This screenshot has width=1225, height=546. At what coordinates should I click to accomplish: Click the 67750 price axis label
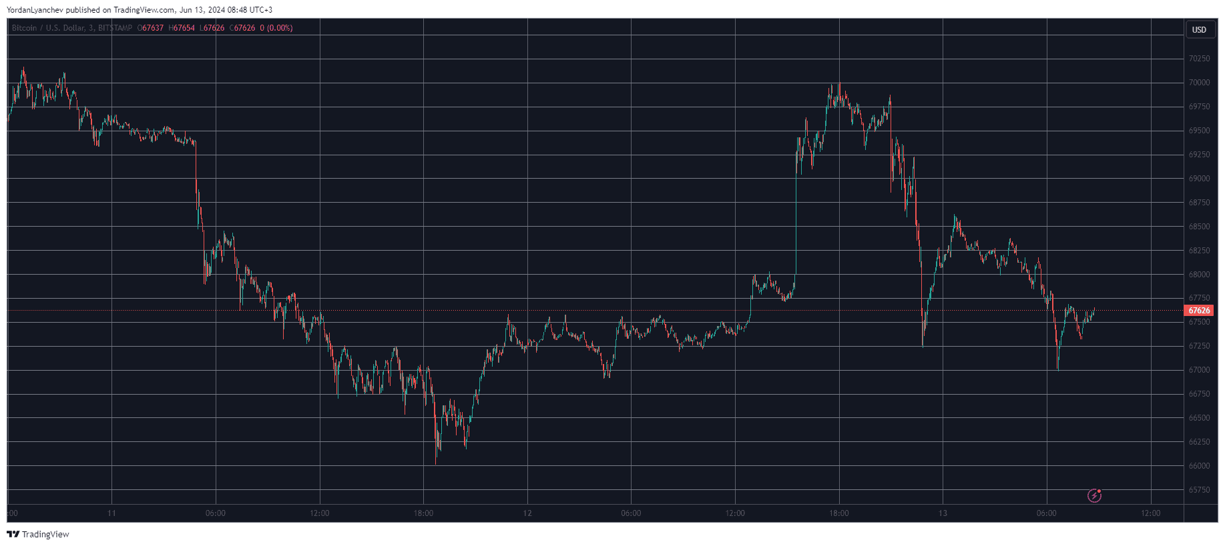1199,298
